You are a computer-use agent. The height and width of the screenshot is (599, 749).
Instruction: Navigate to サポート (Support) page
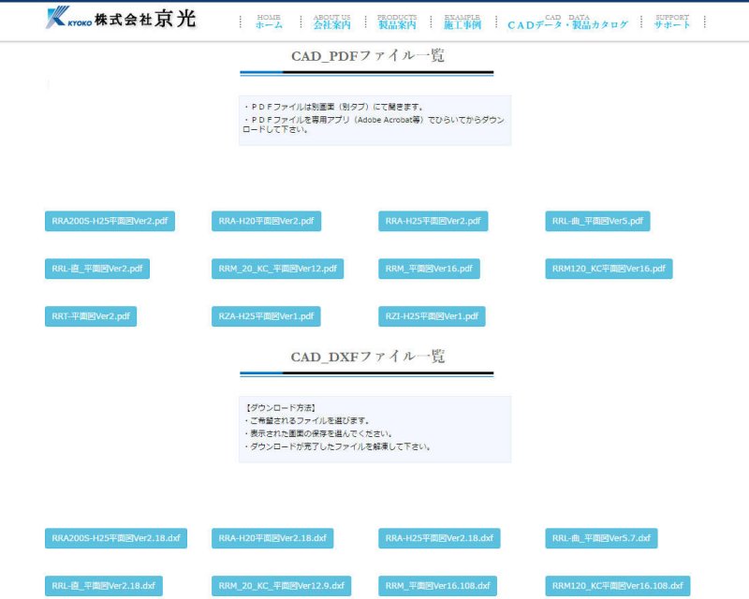[x=672, y=22]
